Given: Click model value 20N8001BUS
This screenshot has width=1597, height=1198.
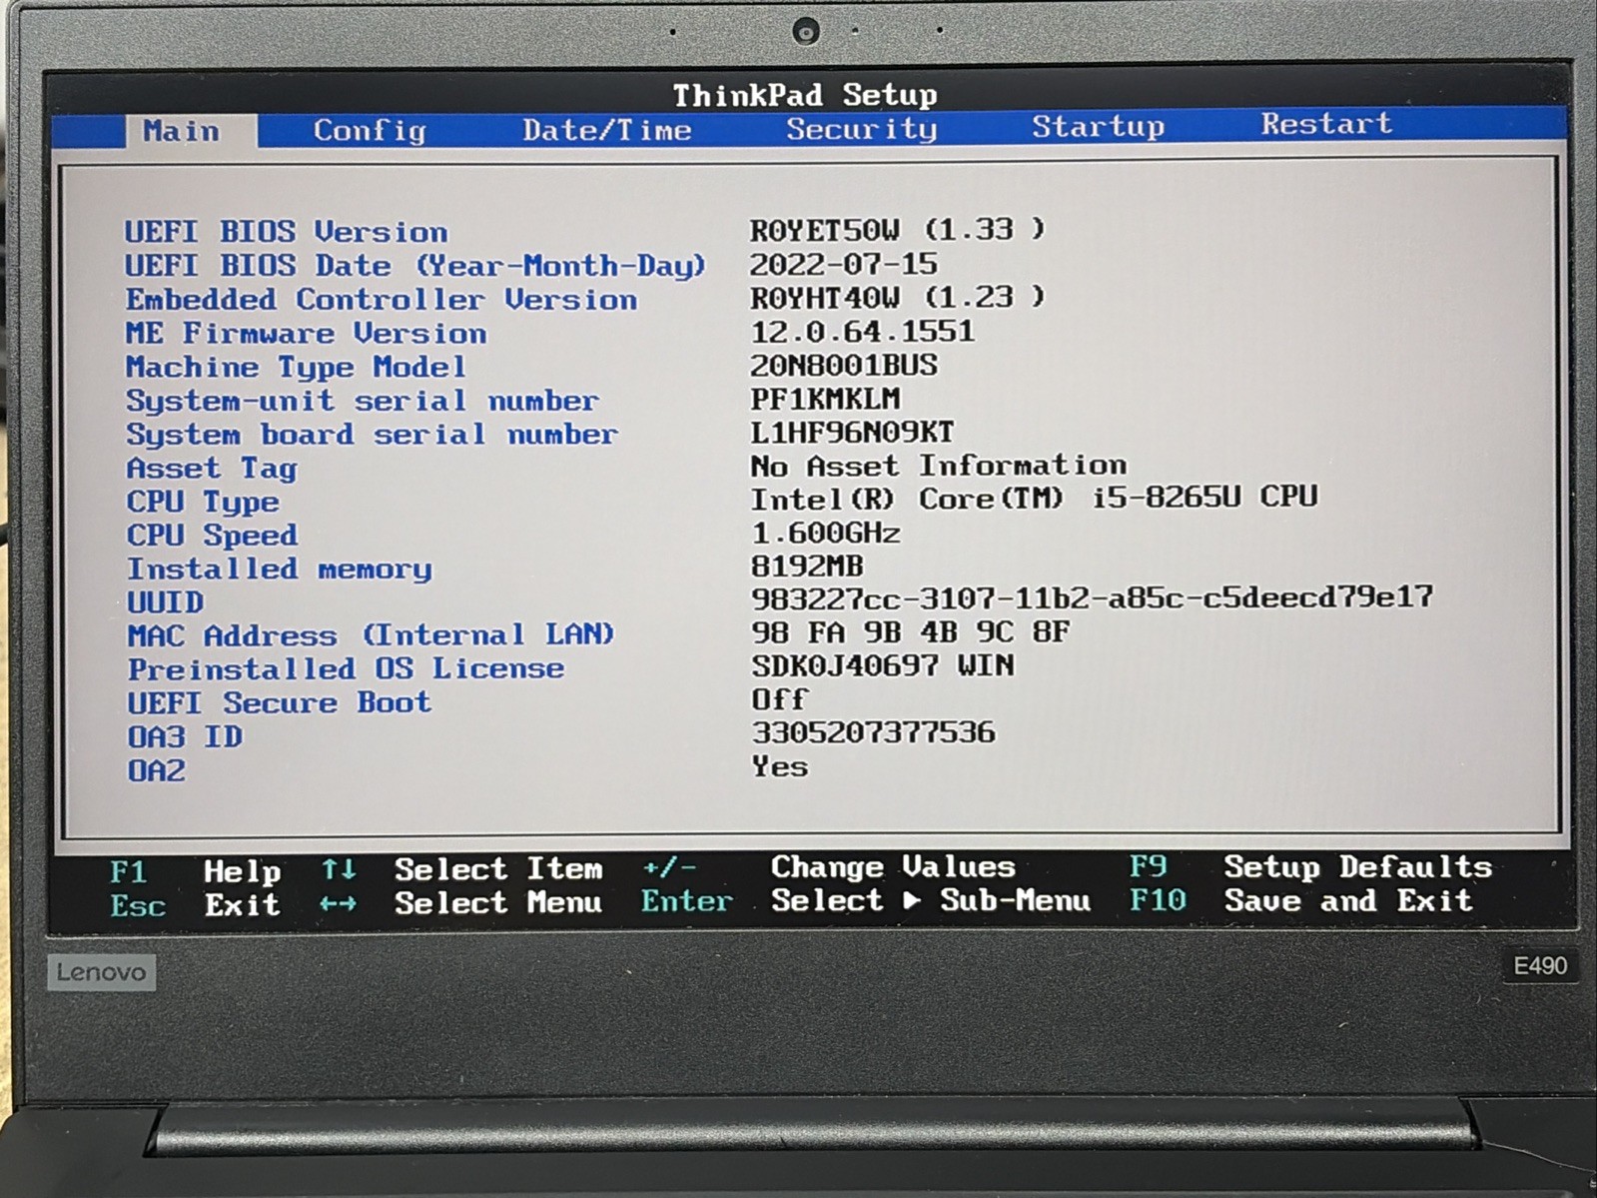Looking at the screenshot, I should coord(844,366).
